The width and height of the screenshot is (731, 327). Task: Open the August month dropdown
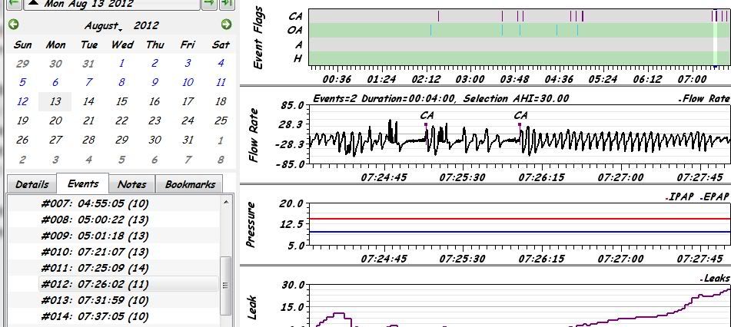click(104, 25)
